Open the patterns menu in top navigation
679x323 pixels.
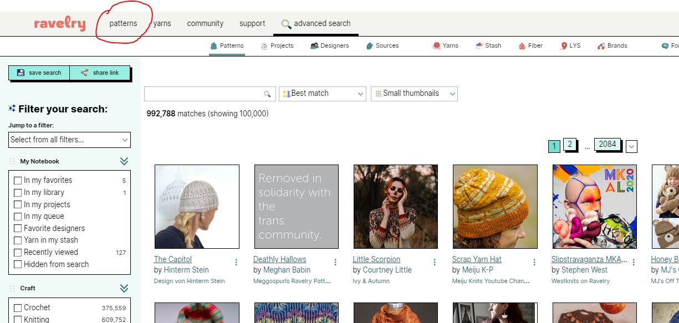123,23
